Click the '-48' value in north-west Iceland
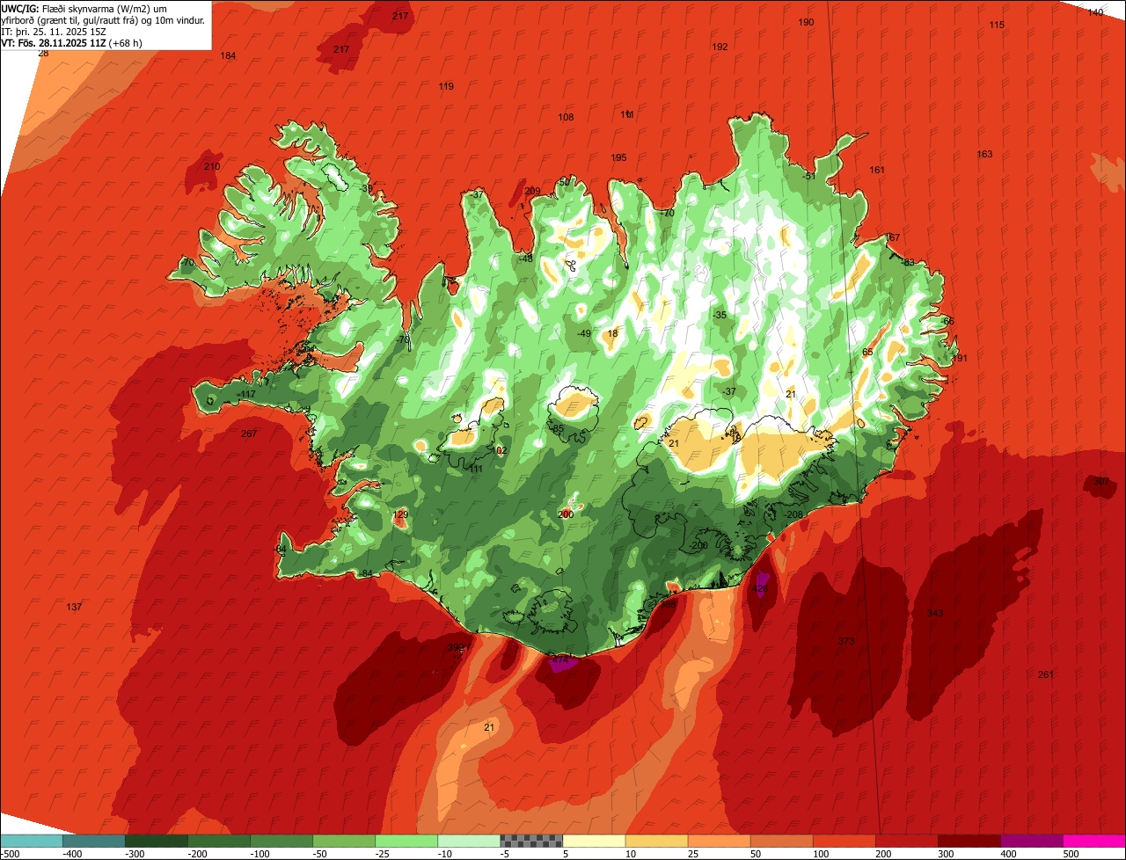 (x=525, y=259)
